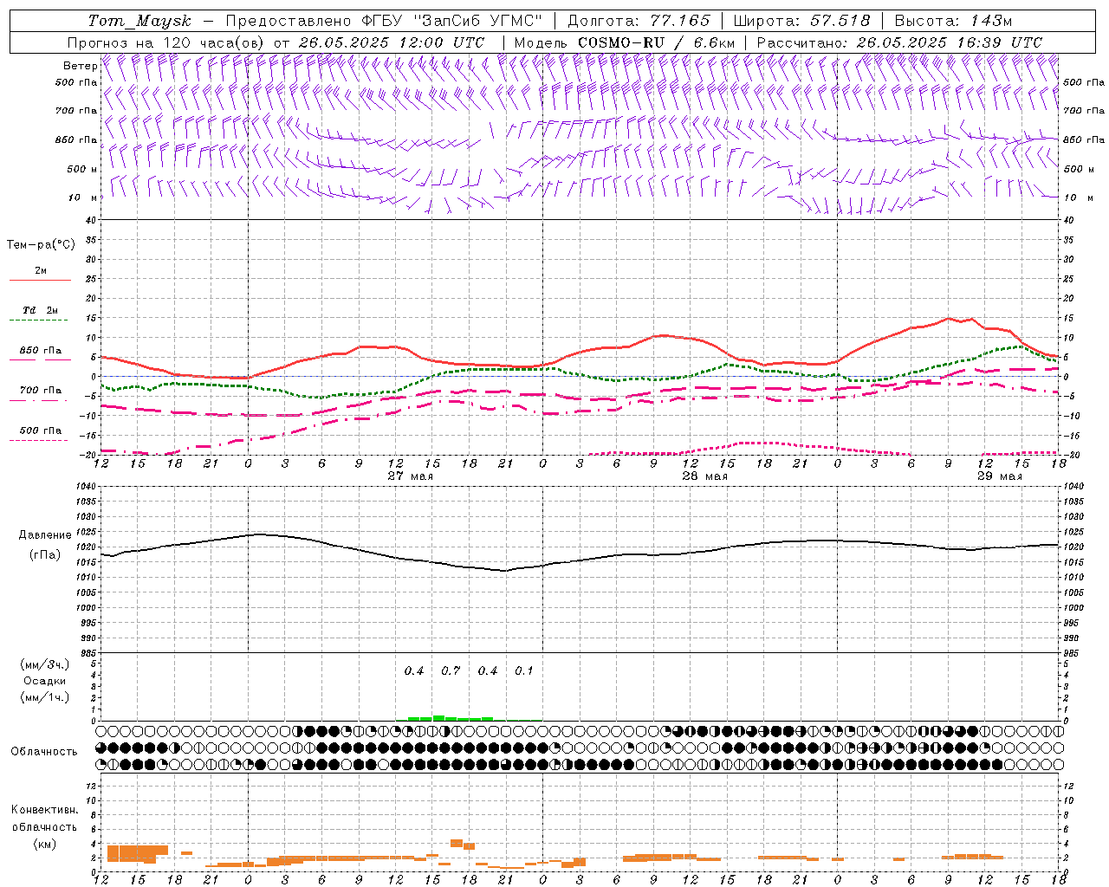Image resolution: width=1109 pixels, height=887 pixels.
Task: Select the forecast start 26.05.2025 12:00 UTC
Action: click(x=392, y=42)
